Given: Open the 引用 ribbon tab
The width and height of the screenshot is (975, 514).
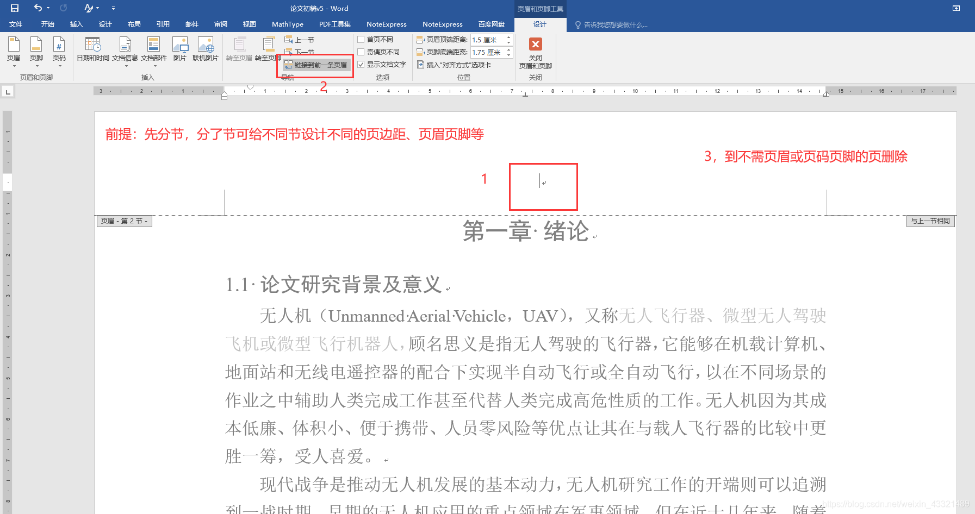Looking at the screenshot, I should 163,24.
